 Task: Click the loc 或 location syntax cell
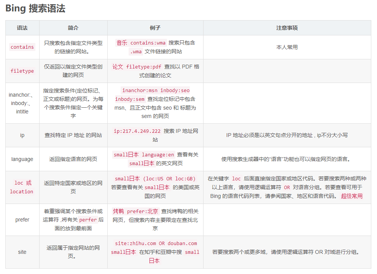(x=22, y=187)
